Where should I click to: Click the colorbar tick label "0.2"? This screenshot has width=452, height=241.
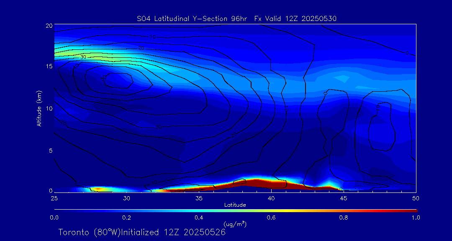tap(126, 218)
